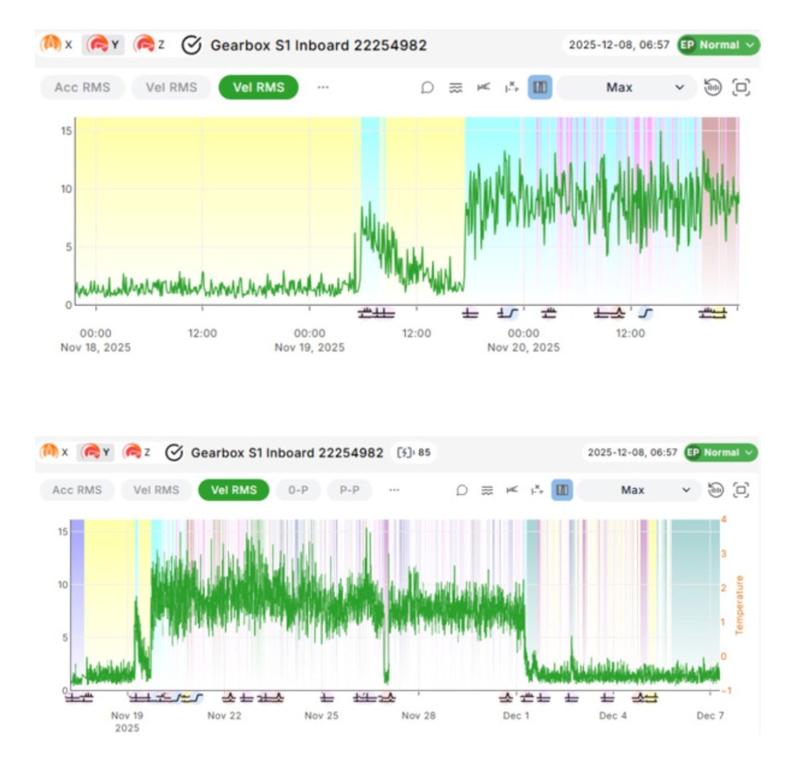
Task: Toggle the Y axis in the Nov 18-20 panel
Action: [x=103, y=45]
